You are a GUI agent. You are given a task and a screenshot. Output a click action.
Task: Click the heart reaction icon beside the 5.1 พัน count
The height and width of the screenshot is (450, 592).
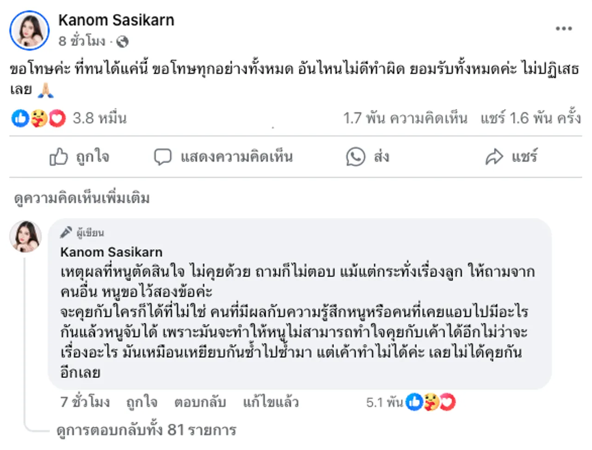click(x=447, y=402)
